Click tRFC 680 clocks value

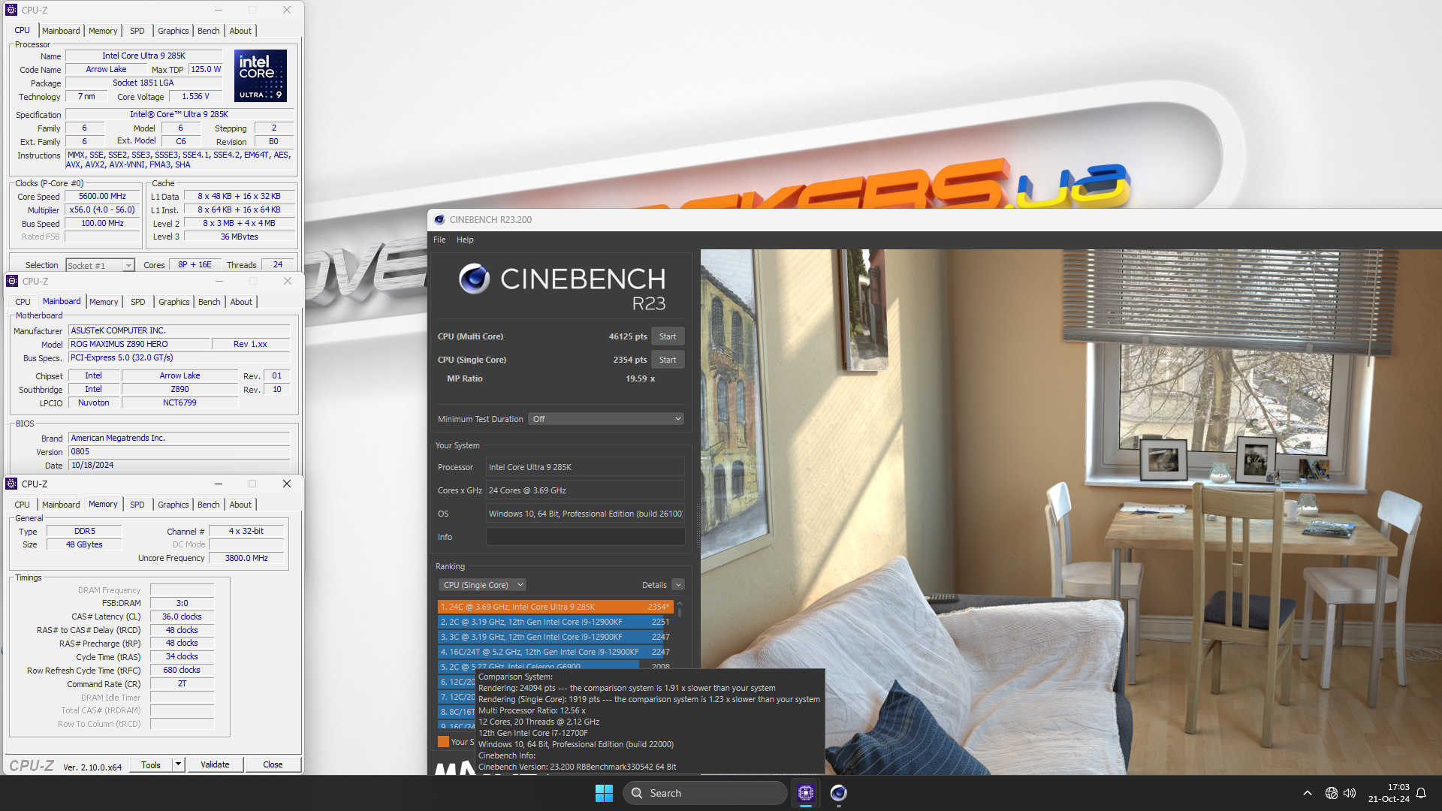(182, 670)
